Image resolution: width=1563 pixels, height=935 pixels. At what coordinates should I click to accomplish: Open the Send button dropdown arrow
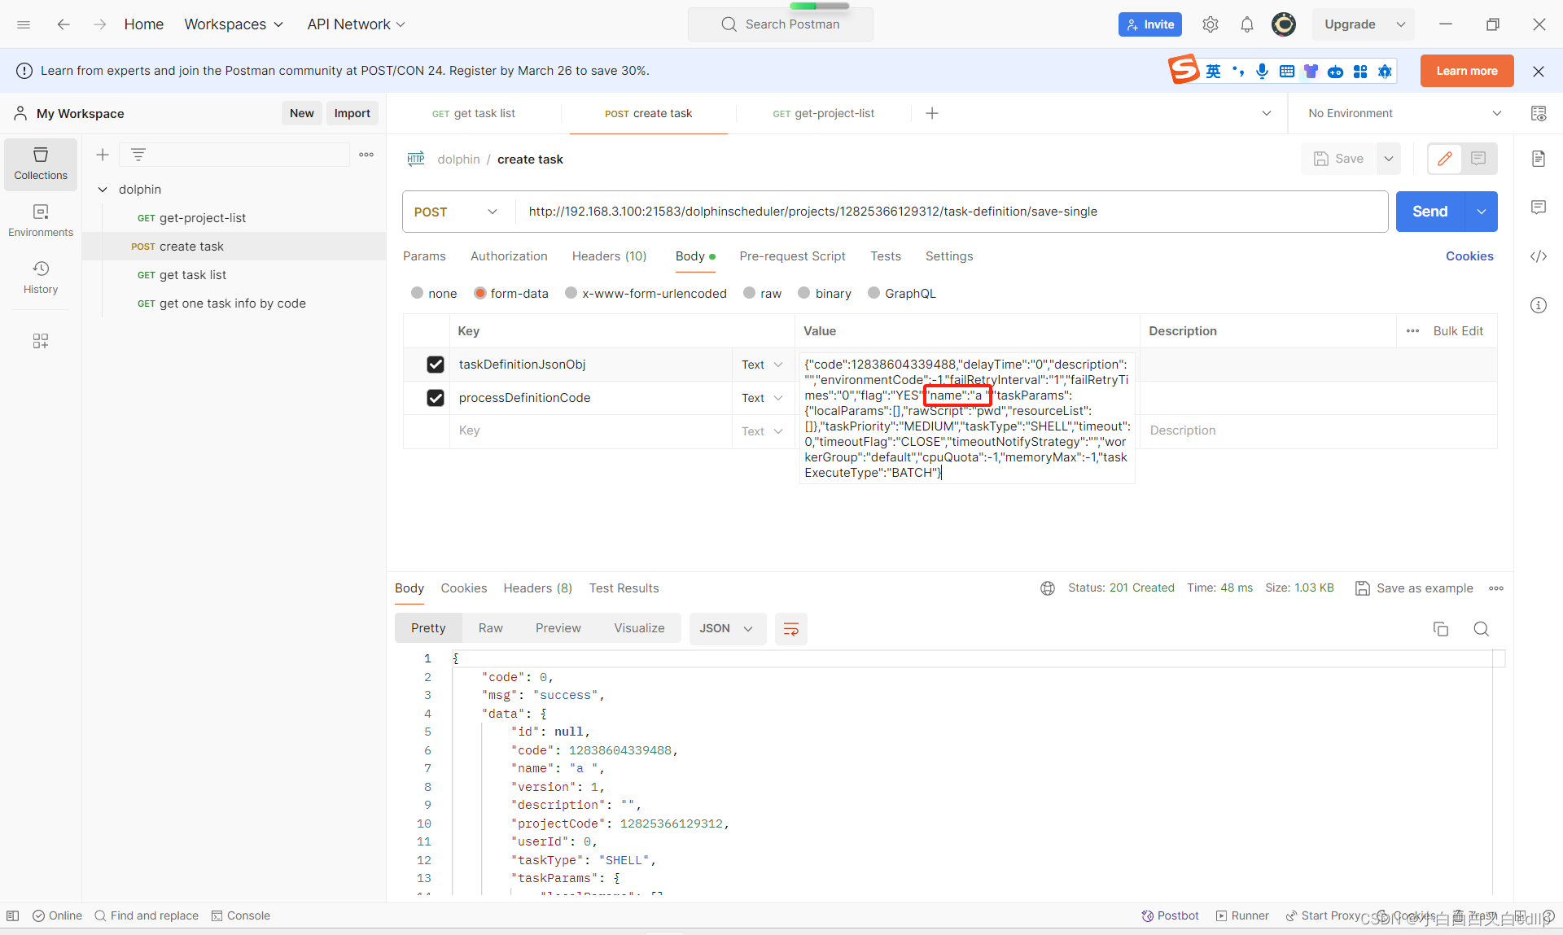click(1482, 212)
